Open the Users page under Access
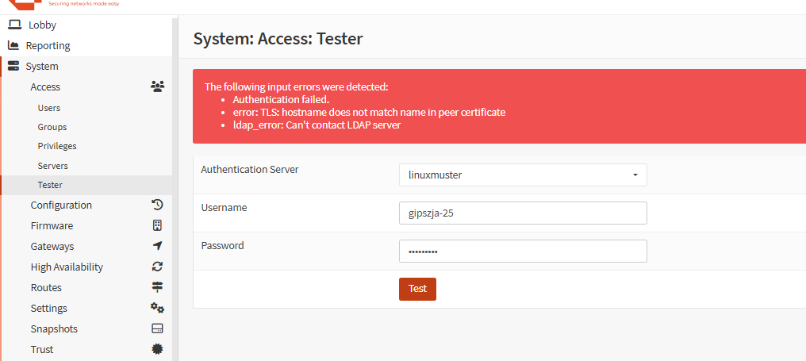The image size is (806, 361). click(49, 108)
